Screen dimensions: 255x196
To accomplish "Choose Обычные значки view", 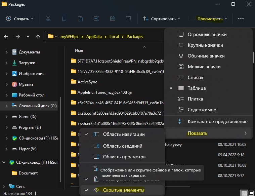I will click(x=208, y=56).
